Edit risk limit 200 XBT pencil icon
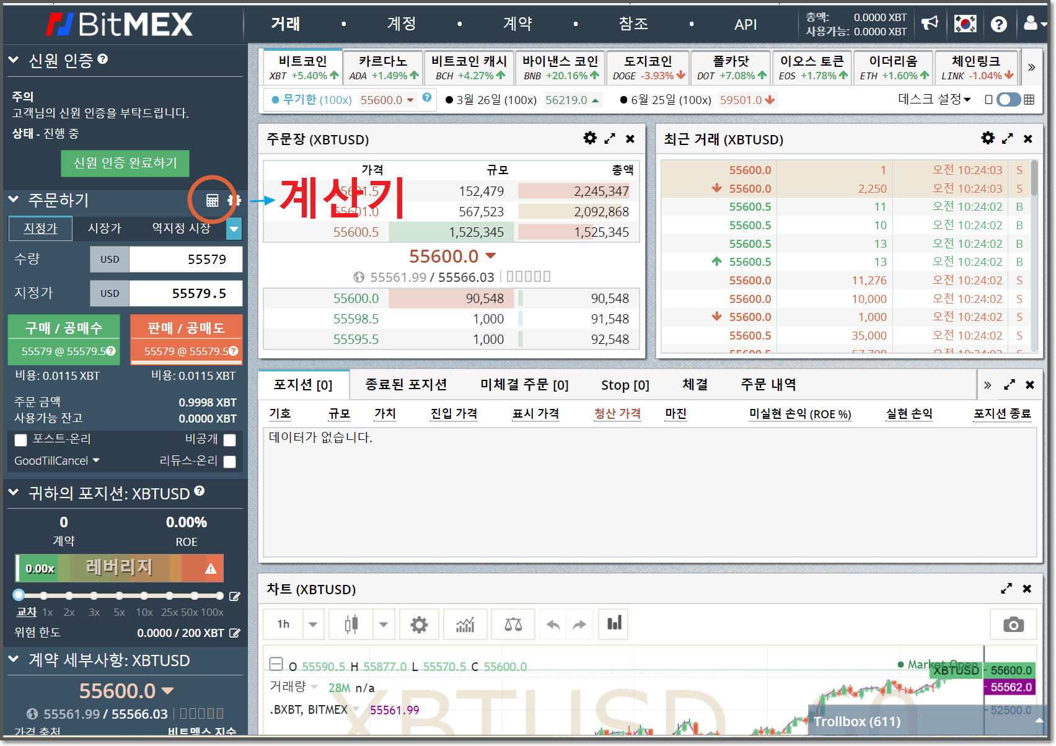 tap(235, 633)
